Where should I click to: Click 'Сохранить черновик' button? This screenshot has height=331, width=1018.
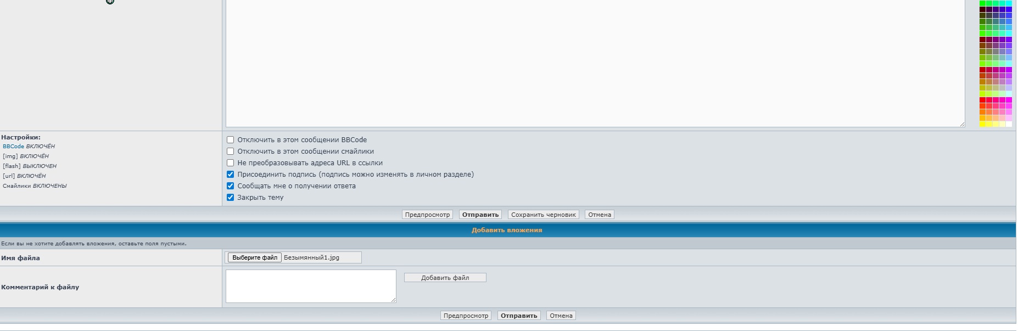[x=543, y=215]
